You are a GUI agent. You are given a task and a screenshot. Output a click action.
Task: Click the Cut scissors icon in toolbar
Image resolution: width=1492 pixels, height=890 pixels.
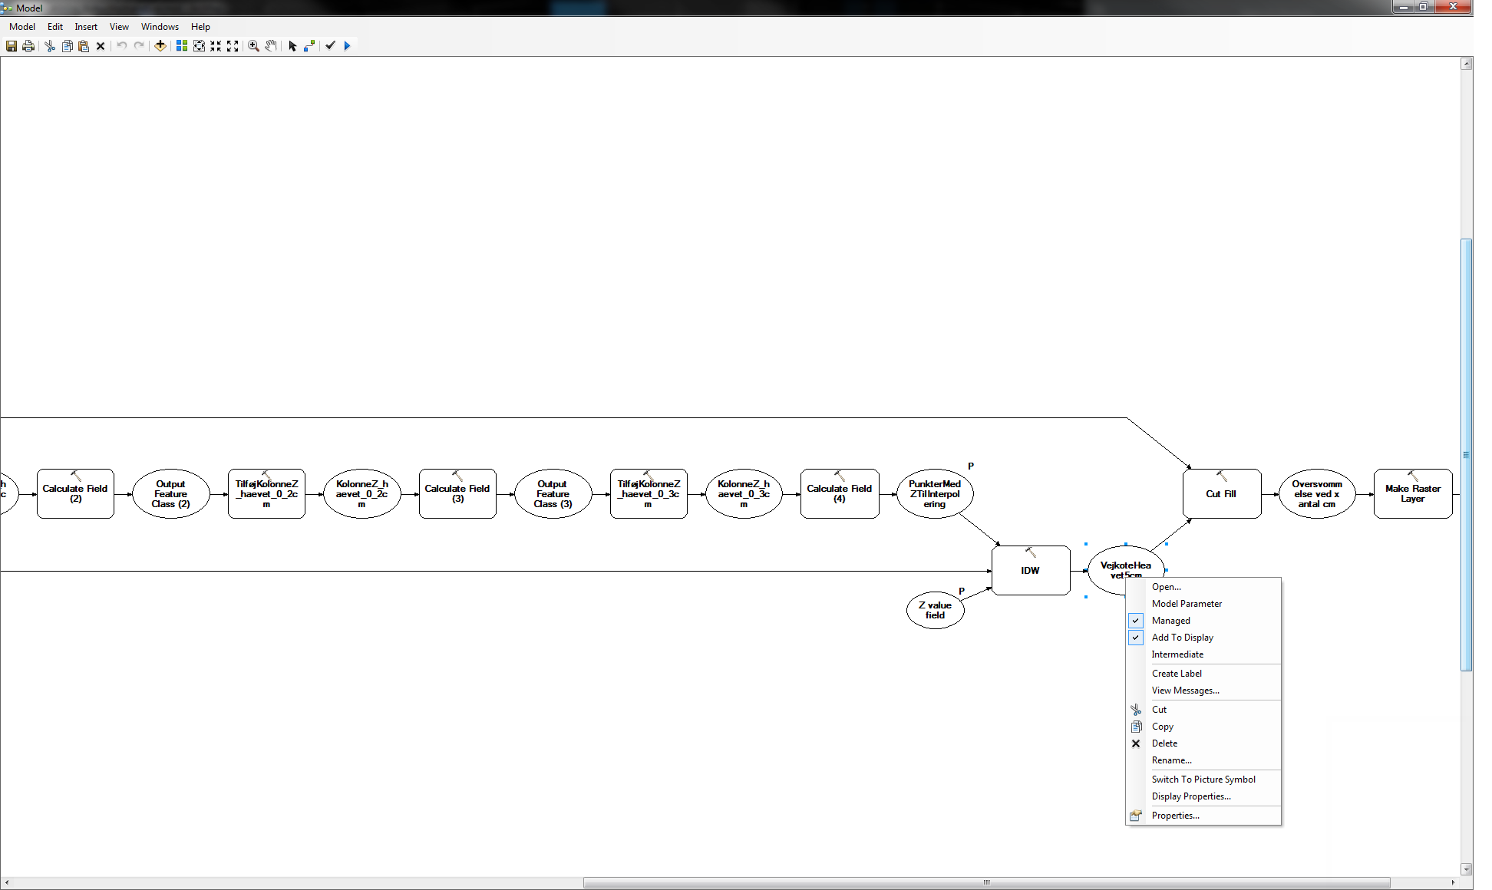pyautogui.click(x=50, y=46)
